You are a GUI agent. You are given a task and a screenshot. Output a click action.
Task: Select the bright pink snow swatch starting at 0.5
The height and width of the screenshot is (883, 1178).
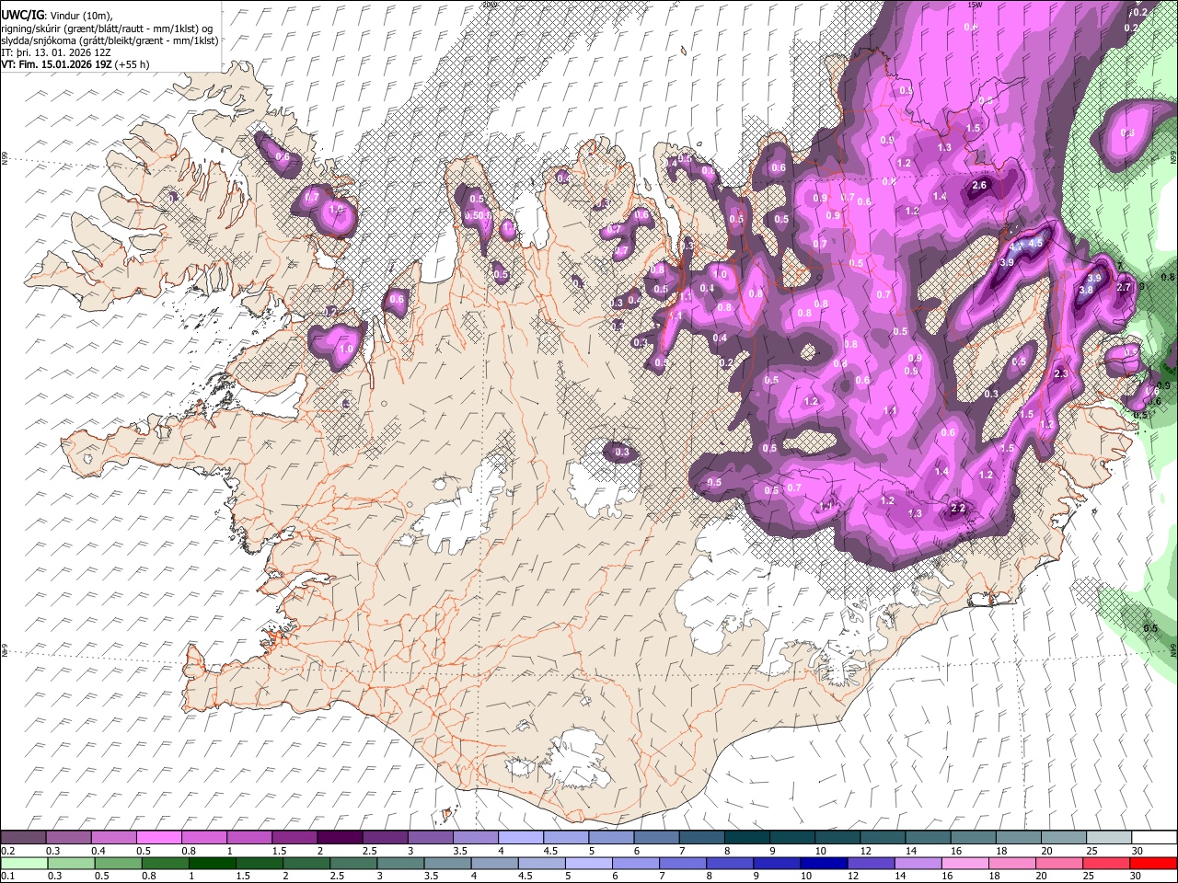(159, 838)
